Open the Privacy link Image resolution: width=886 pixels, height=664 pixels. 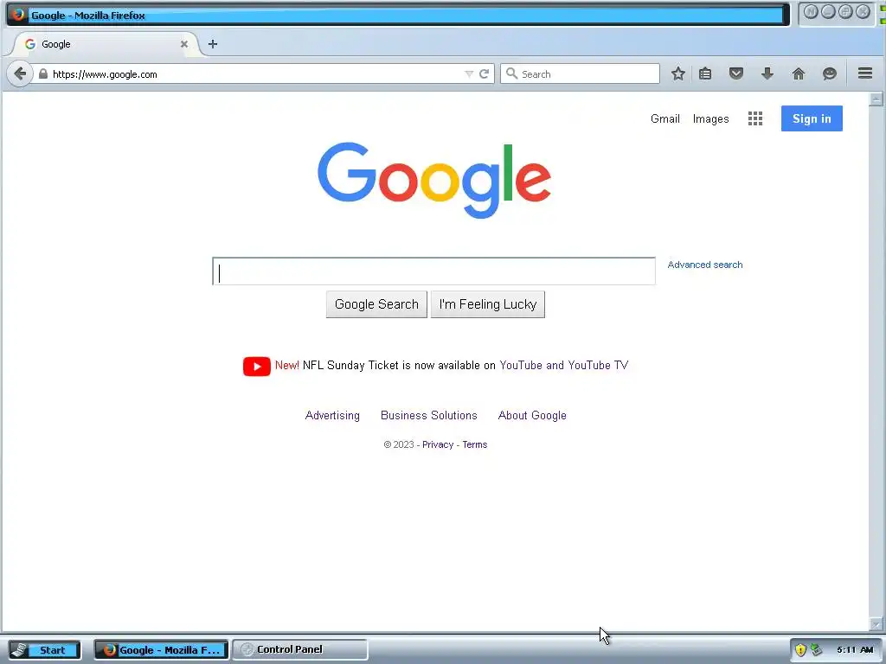coord(437,445)
